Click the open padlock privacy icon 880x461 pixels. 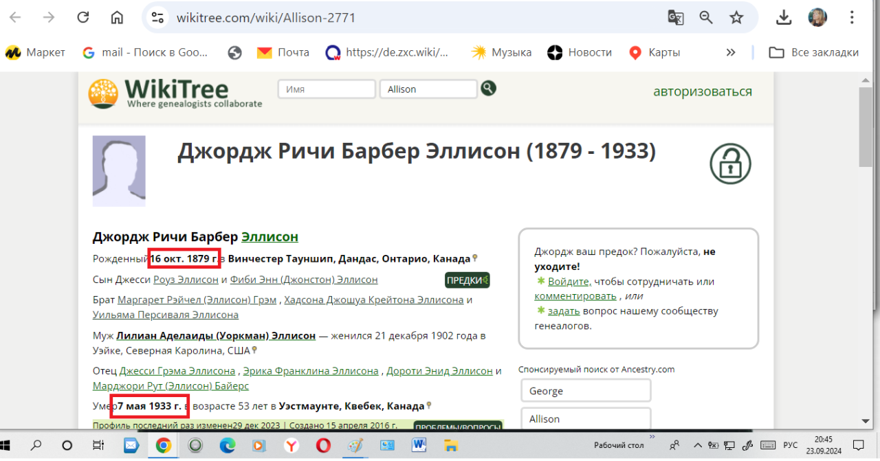pos(730,164)
